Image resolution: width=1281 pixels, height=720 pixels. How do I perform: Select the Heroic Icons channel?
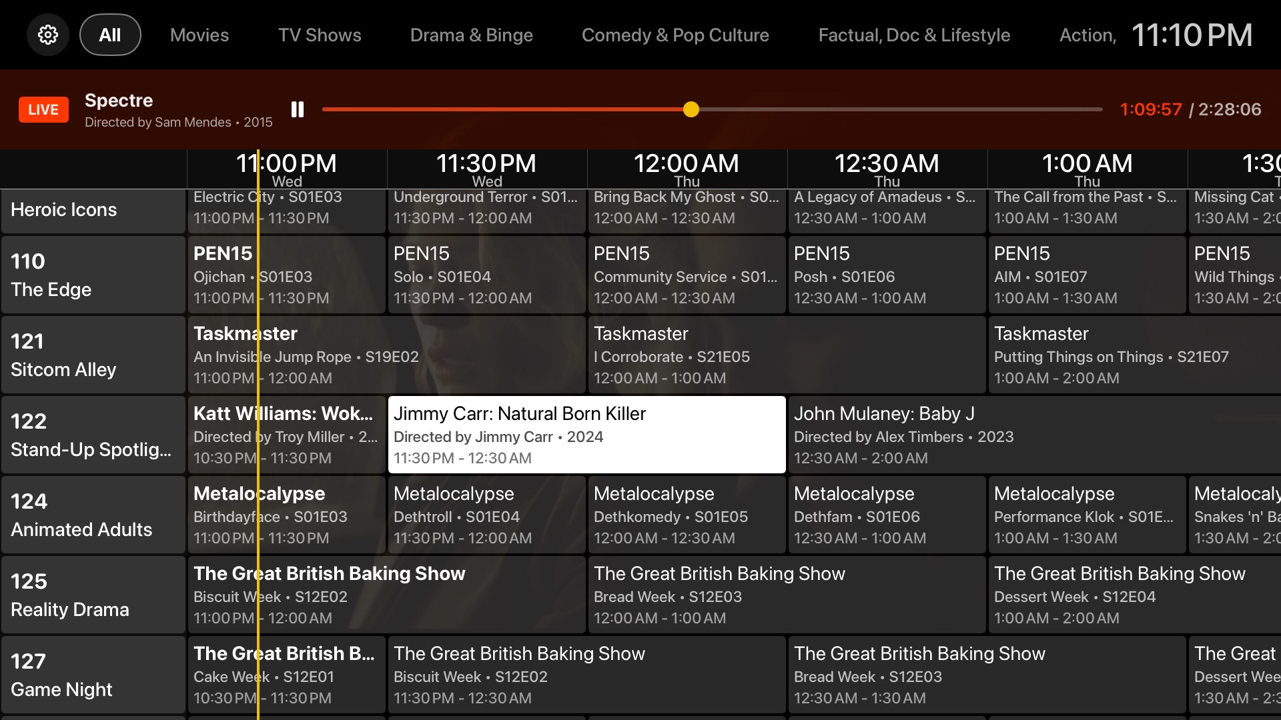click(93, 211)
